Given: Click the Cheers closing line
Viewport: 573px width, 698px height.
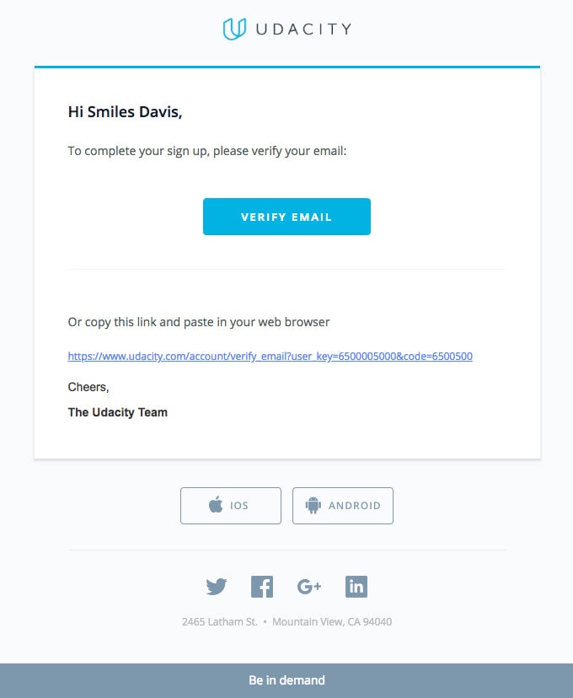Looking at the screenshot, I should (x=88, y=387).
